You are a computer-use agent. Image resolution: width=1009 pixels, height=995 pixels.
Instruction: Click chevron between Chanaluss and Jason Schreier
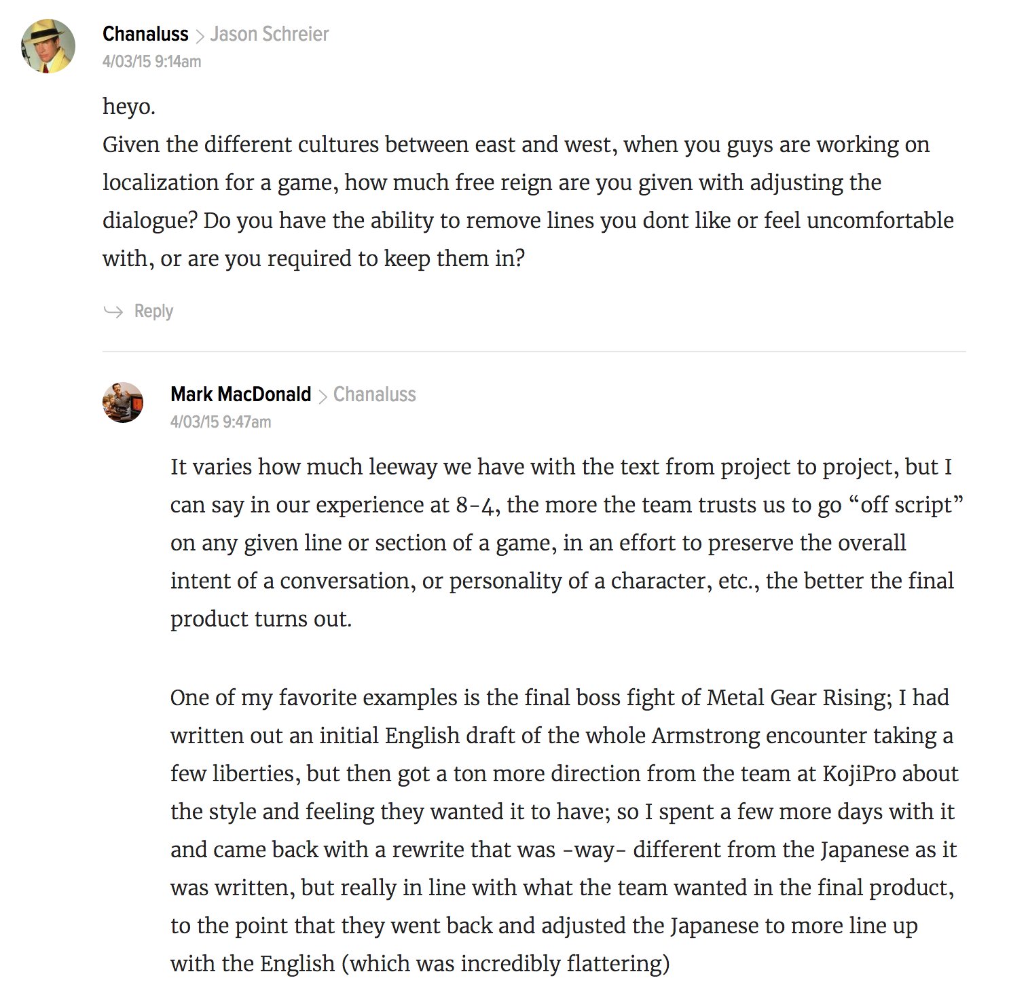click(x=200, y=35)
